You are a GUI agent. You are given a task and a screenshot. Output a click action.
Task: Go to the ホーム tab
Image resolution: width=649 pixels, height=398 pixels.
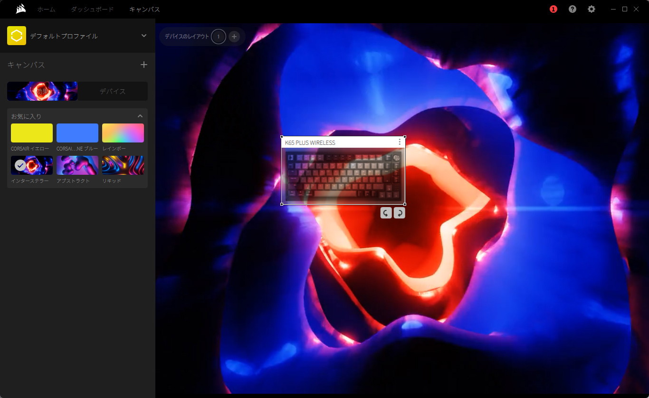click(x=46, y=9)
